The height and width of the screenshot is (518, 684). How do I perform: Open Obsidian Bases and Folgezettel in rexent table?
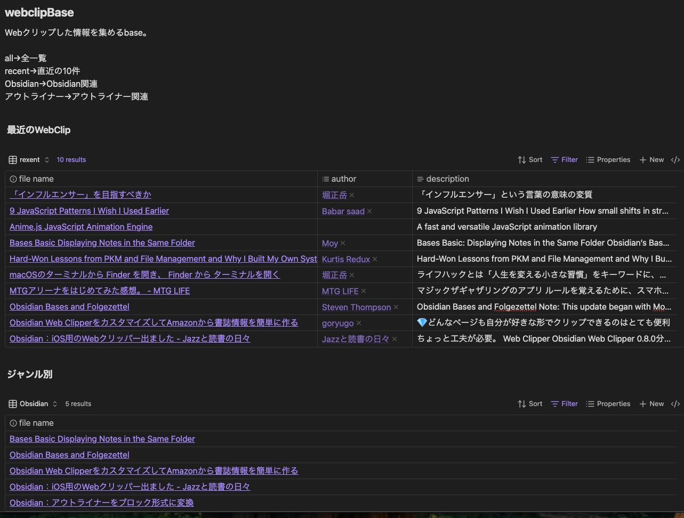69,307
